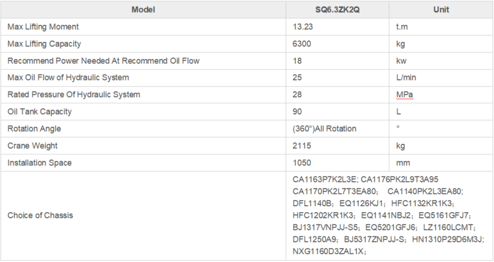Select the Choice of Chassis label
The height and width of the screenshot is (262, 494).
40,215
